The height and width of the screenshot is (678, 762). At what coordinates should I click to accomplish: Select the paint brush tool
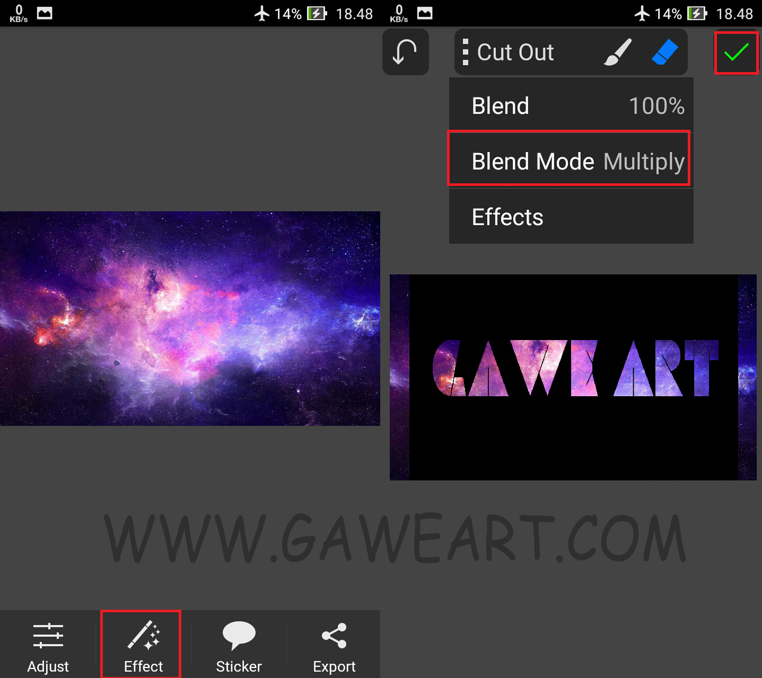[x=618, y=52]
